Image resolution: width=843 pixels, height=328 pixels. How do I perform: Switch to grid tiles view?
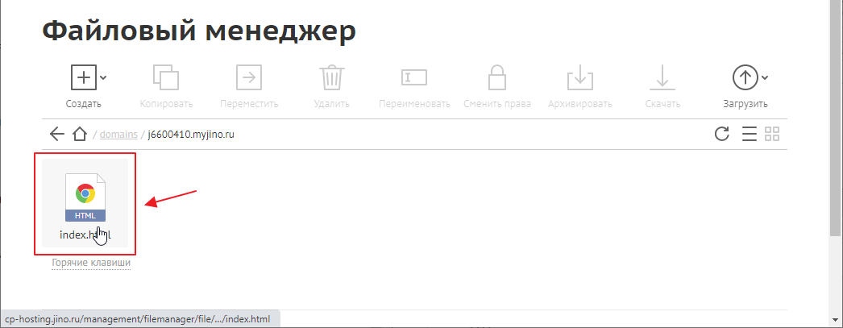click(x=772, y=134)
